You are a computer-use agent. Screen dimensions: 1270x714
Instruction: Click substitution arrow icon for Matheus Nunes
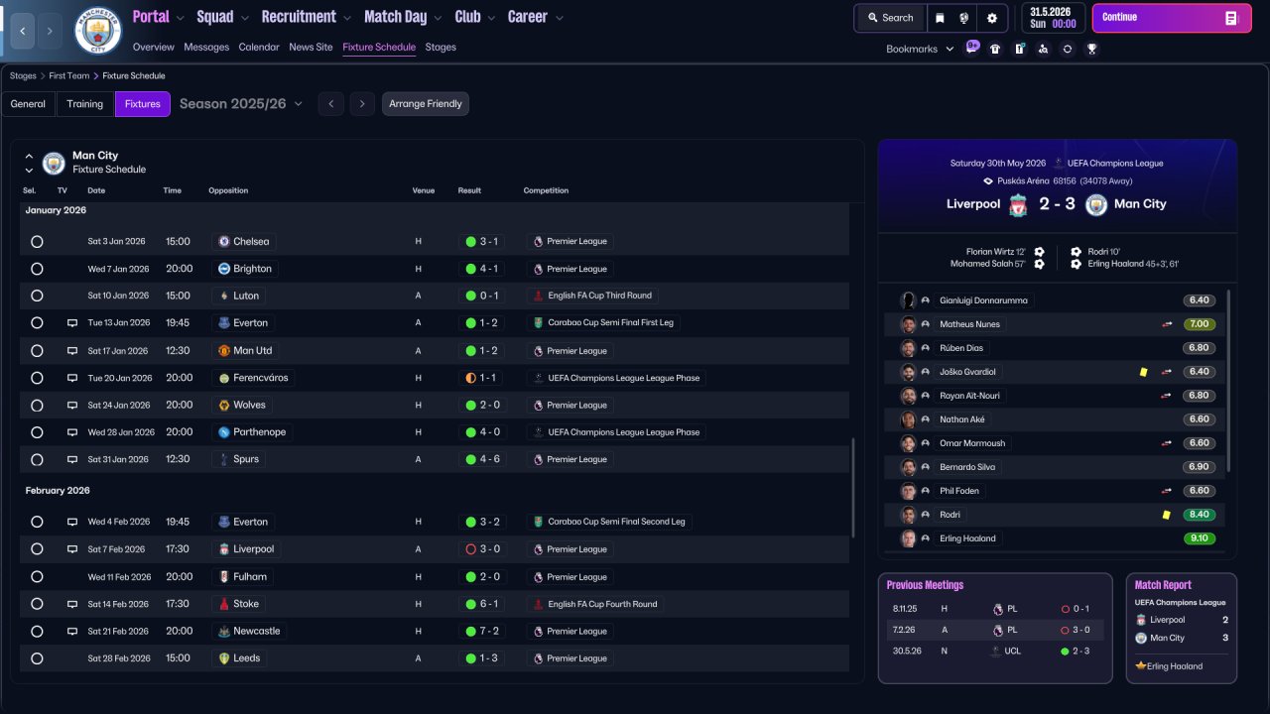pyautogui.click(x=1168, y=324)
